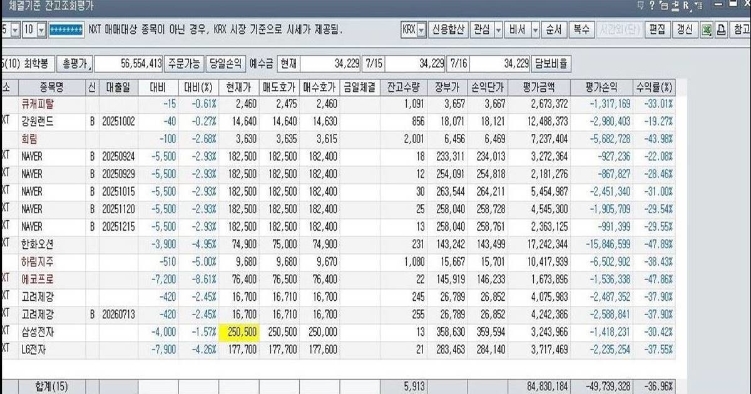This screenshot has height=394, width=751.
Task: Click the 현재 deposit value field 34,229
Action: [330, 63]
